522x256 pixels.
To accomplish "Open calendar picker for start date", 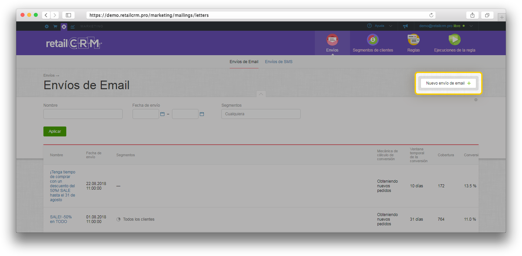I will coord(162,114).
